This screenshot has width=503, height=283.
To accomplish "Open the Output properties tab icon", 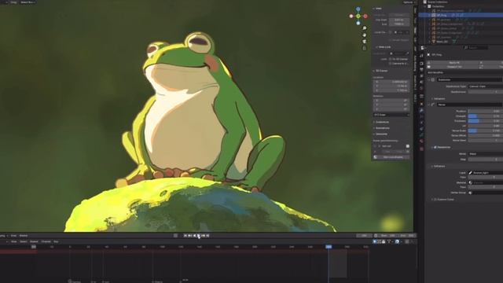I will (421, 70).
